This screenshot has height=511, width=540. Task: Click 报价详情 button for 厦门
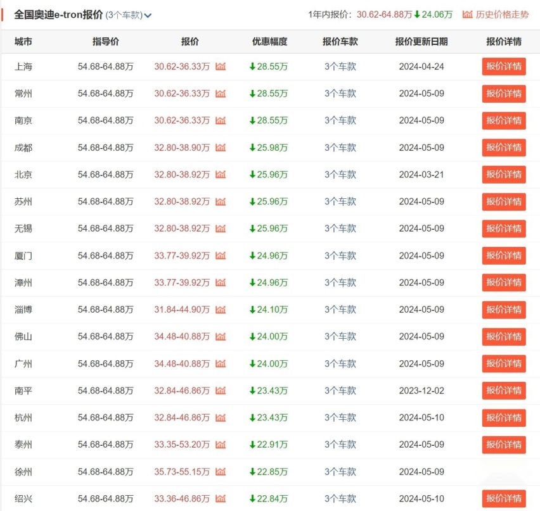click(504, 256)
